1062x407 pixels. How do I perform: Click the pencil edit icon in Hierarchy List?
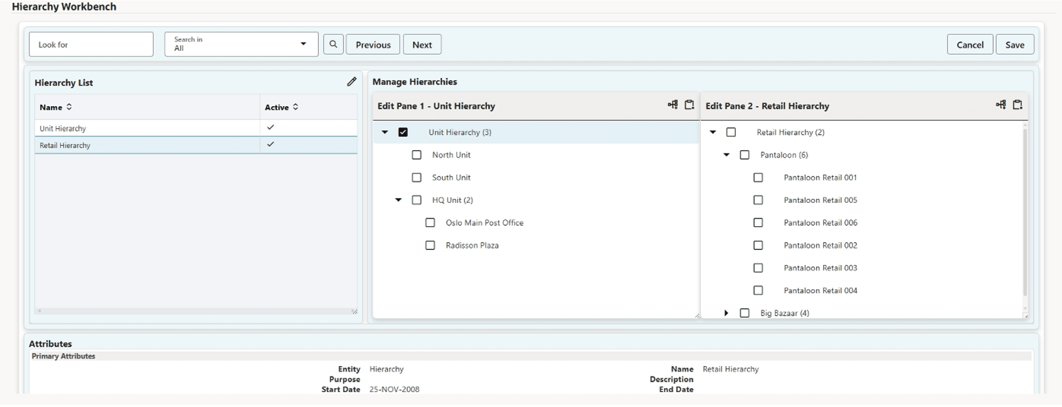[x=351, y=82]
